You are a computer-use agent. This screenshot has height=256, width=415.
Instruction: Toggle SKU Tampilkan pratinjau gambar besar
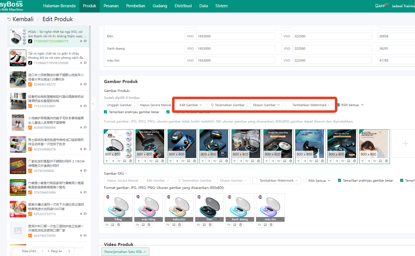click(340, 181)
